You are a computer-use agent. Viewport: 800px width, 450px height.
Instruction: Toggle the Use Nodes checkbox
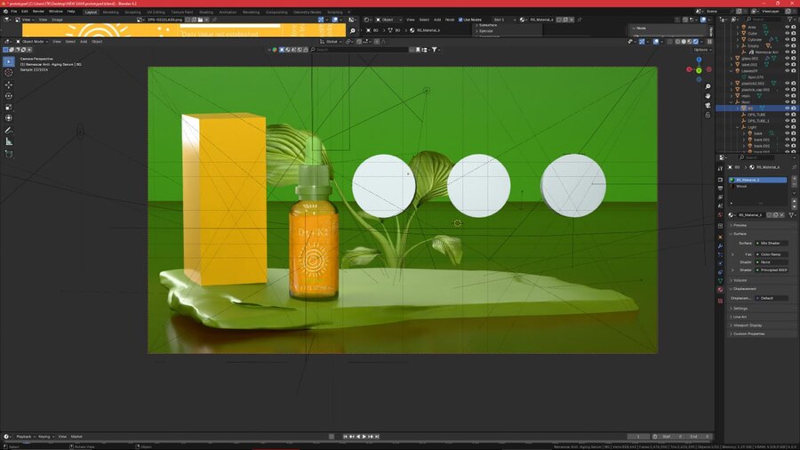(460, 19)
